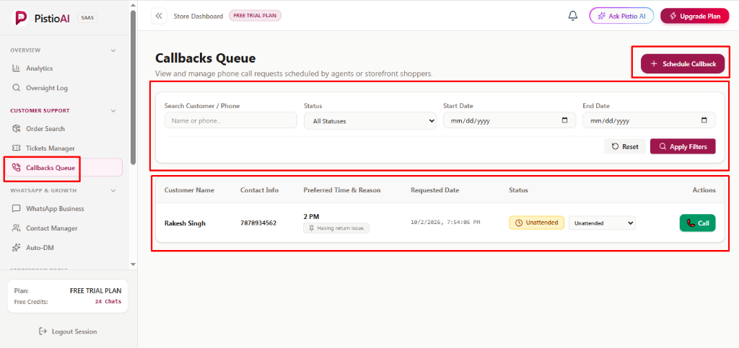Click phone number 7878934562

tap(258, 223)
